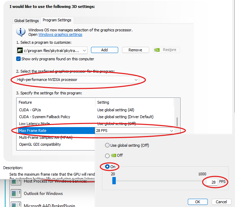The image size is (235, 207).
Task: Click the blue information icon
Action: (x=21, y=32)
